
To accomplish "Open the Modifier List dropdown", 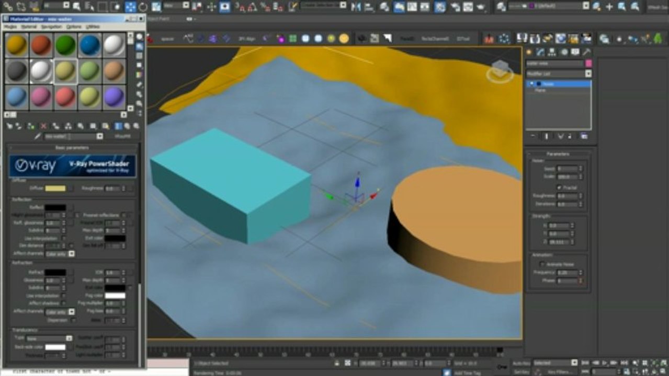I will coord(559,74).
